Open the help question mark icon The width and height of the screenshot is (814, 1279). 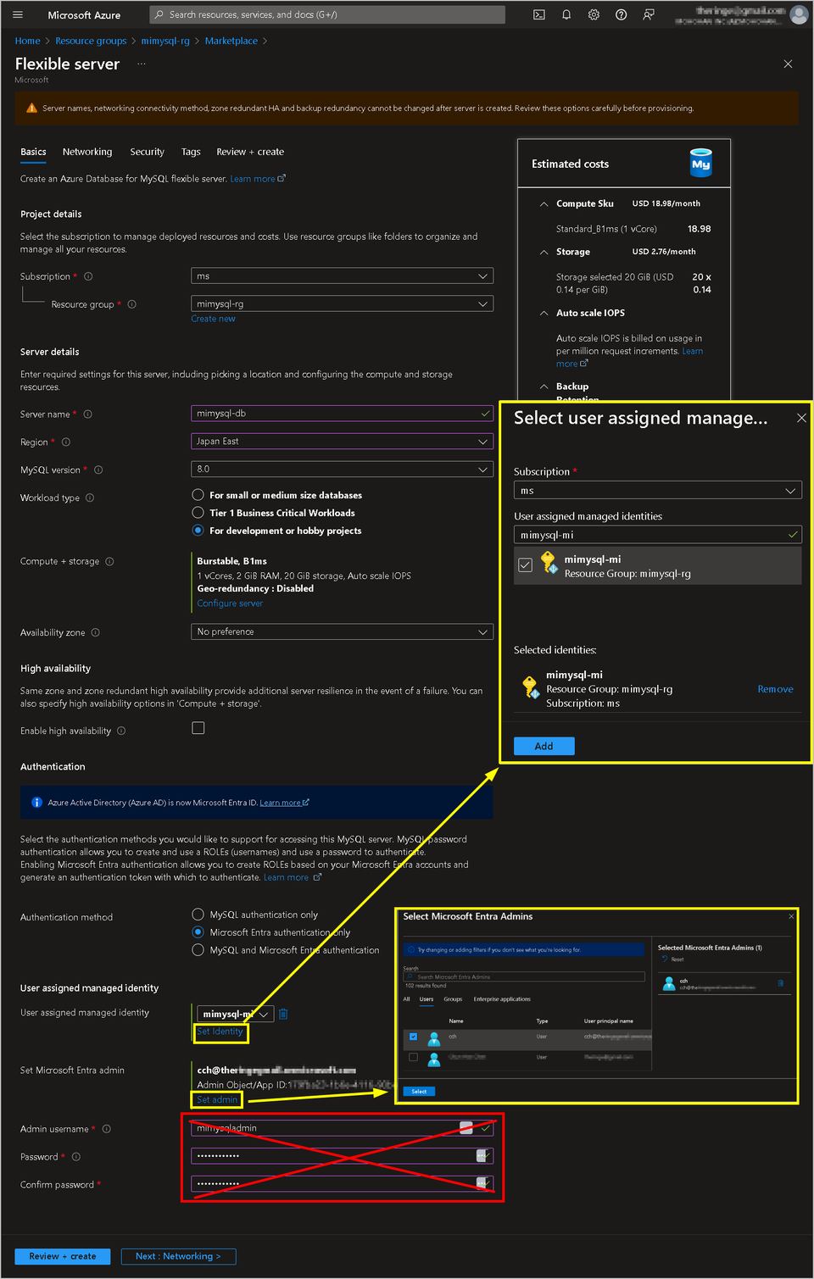click(x=621, y=14)
